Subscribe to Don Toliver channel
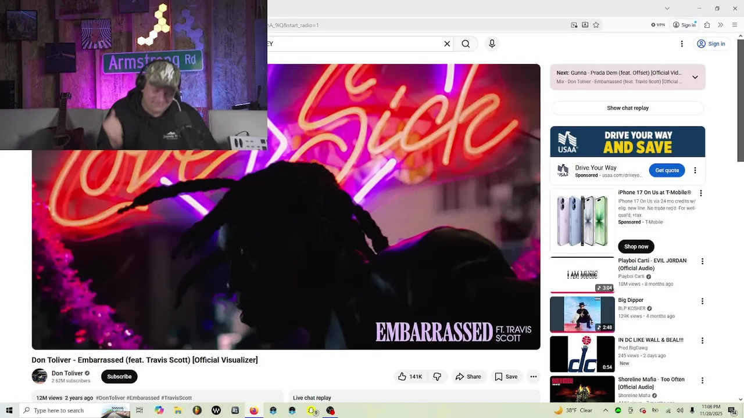The width and height of the screenshot is (744, 418). [x=119, y=377]
